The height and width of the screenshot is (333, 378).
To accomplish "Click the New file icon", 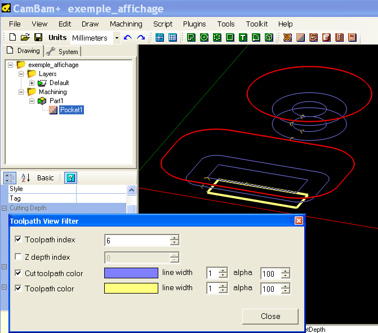I will 12,37.
